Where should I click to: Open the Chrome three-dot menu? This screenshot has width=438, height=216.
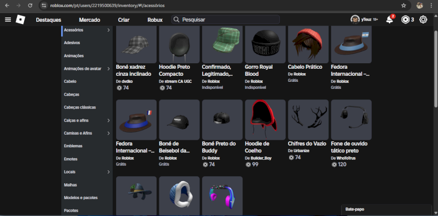click(431, 5)
